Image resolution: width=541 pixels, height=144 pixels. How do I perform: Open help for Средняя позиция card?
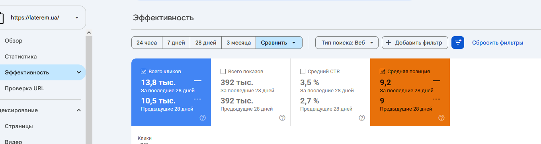[x=441, y=118]
